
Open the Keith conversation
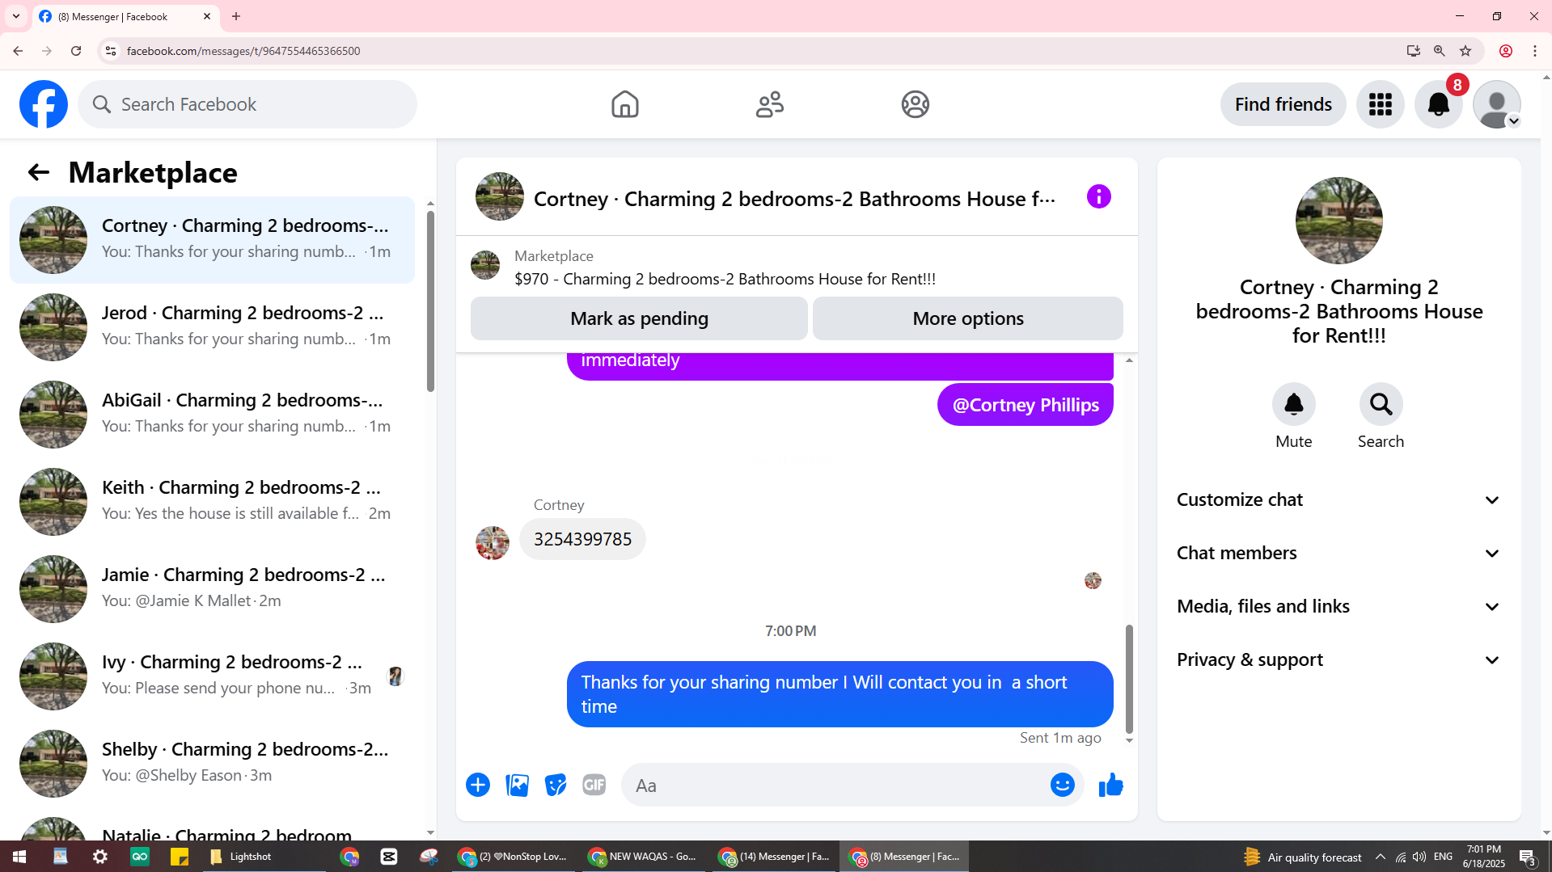coord(212,502)
